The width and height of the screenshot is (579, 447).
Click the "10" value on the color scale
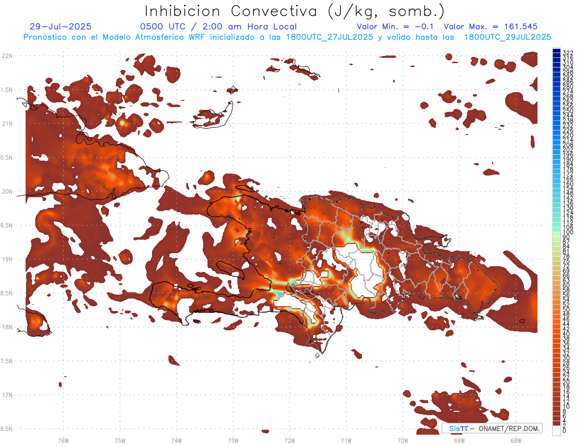566,406
